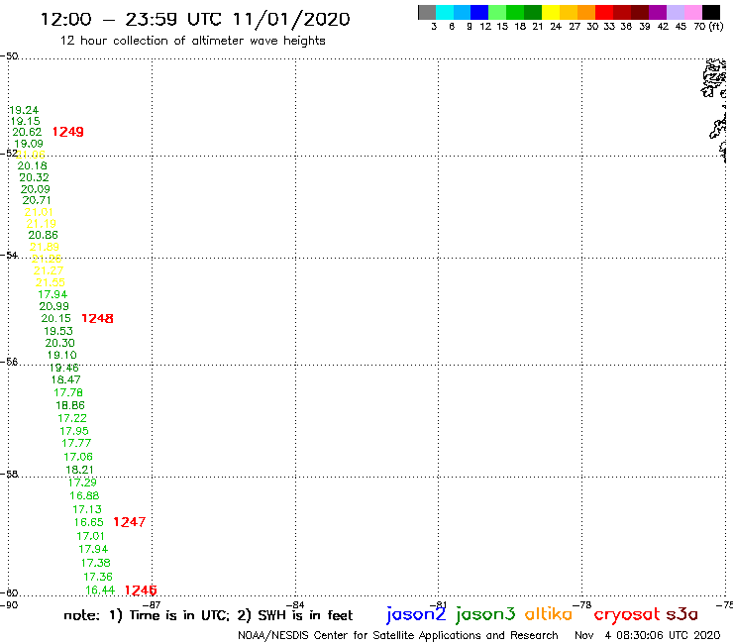
Task: Click the note about UTC time and SWH feet
Action: tap(208, 615)
